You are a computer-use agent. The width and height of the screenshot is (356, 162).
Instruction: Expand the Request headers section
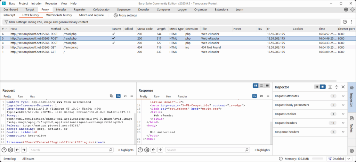point(343,123)
